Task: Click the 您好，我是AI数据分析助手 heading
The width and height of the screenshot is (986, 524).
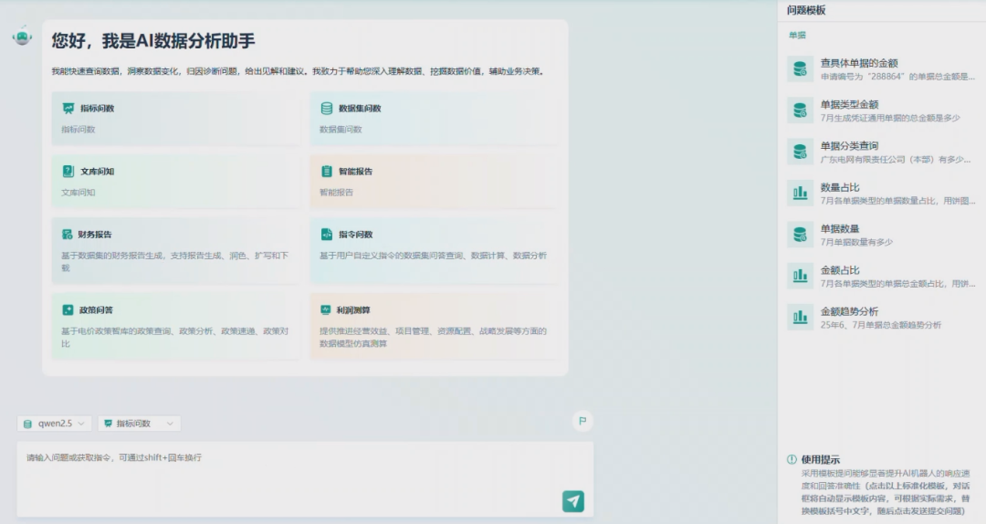Action: (x=153, y=41)
